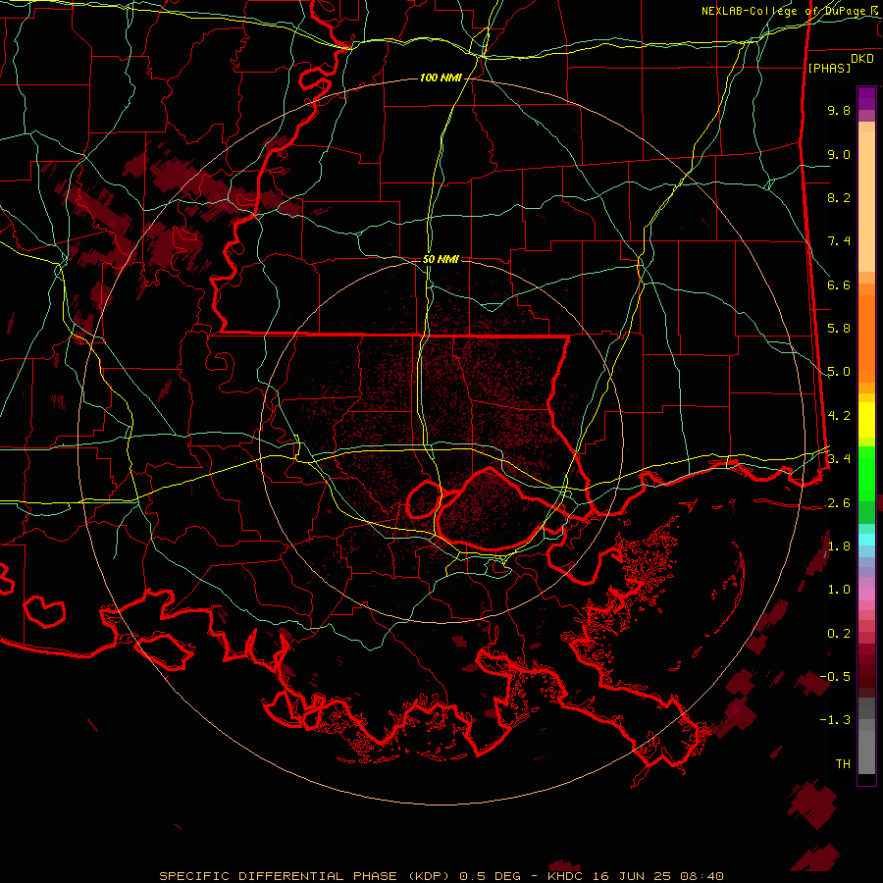Click the cyan band of the color bar
This screenshot has width=883, height=883.
click(866, 540)
